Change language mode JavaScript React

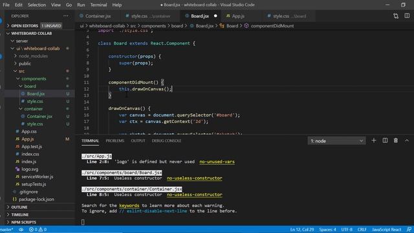click(x=387, y=230)
